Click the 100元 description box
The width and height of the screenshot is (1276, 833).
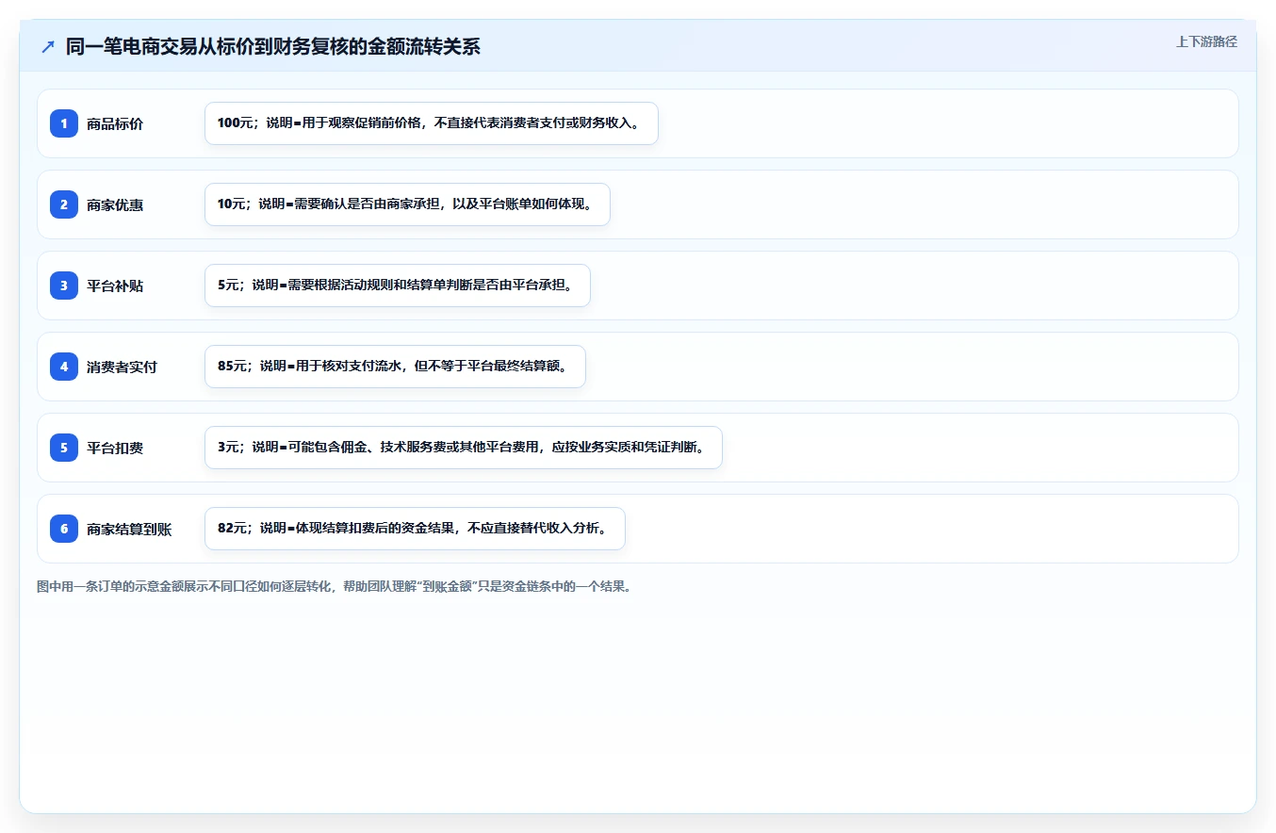[432, 123]
